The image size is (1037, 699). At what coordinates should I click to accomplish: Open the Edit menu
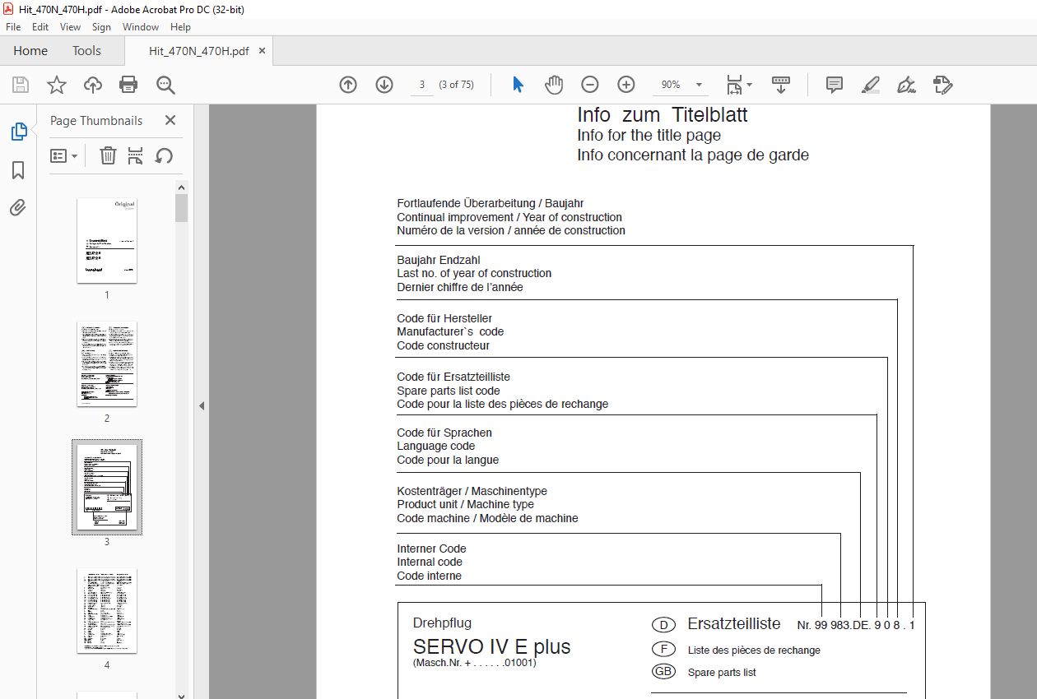click(40, 27)
